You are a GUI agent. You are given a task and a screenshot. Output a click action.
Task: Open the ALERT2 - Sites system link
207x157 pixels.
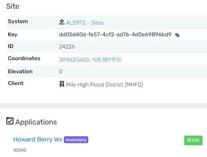[x=85, y=23]
